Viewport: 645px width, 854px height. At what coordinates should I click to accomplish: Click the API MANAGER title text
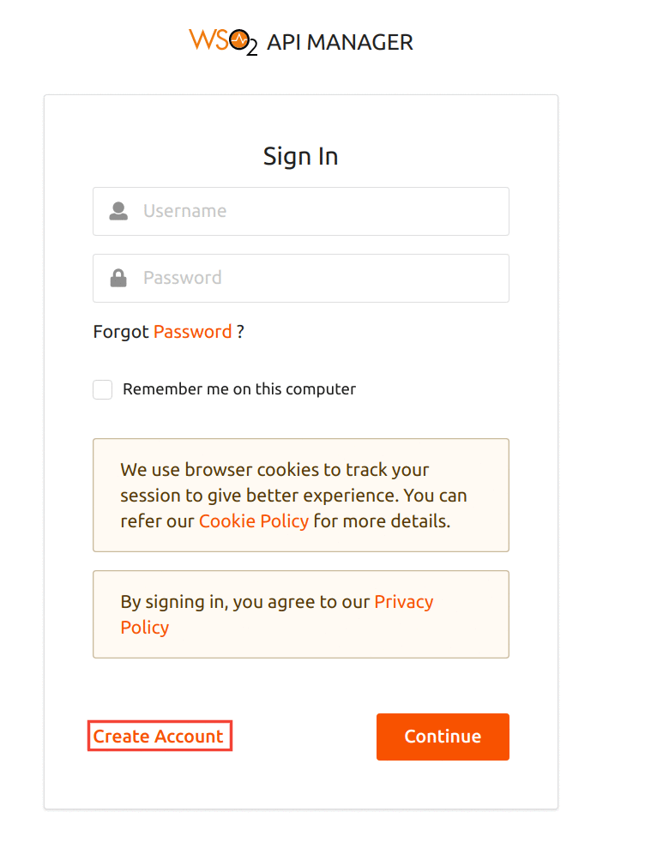pyautogui.click(x=340, y=43)
